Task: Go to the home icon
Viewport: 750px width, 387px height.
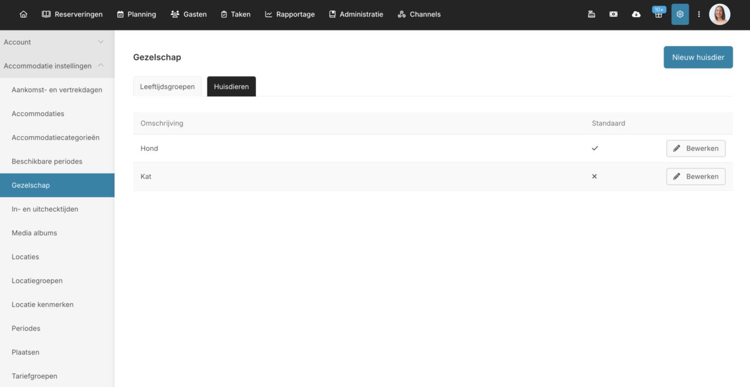Action: coord(23,15)
